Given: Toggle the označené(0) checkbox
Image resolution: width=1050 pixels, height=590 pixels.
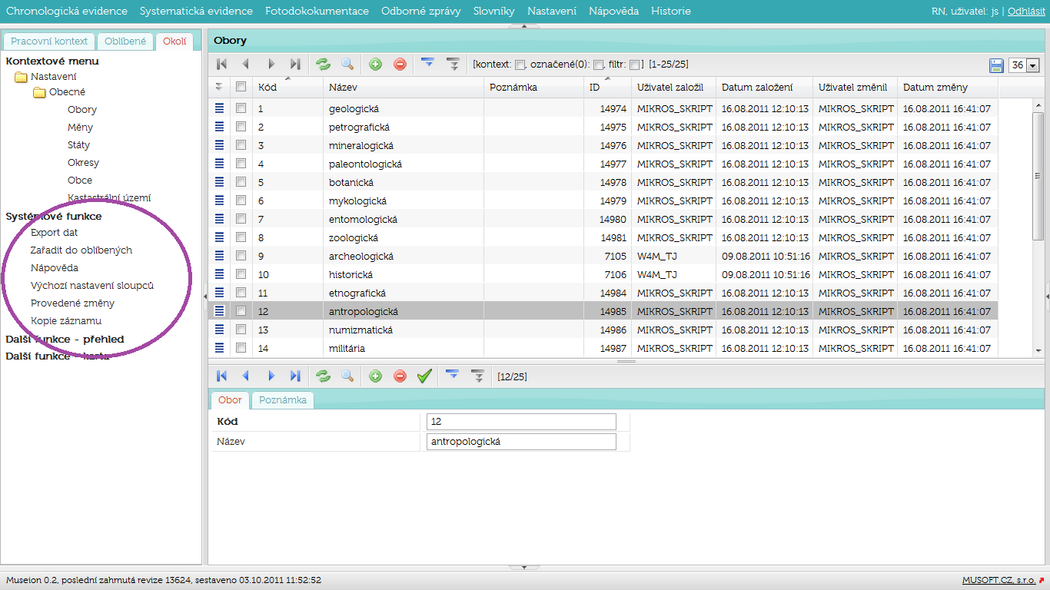Looking at the screenshot, I should coord(598,65).
